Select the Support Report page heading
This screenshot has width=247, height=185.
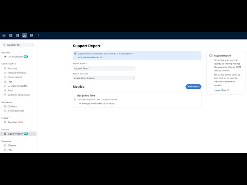[x=86, y=46]
